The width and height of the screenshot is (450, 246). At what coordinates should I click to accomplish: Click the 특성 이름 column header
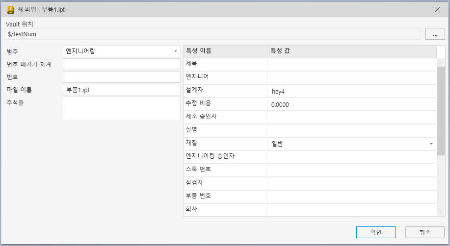(225, 51)
